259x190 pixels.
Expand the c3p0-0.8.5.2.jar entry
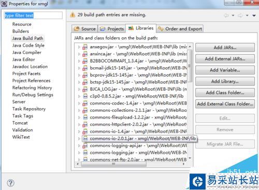[79, 96]
